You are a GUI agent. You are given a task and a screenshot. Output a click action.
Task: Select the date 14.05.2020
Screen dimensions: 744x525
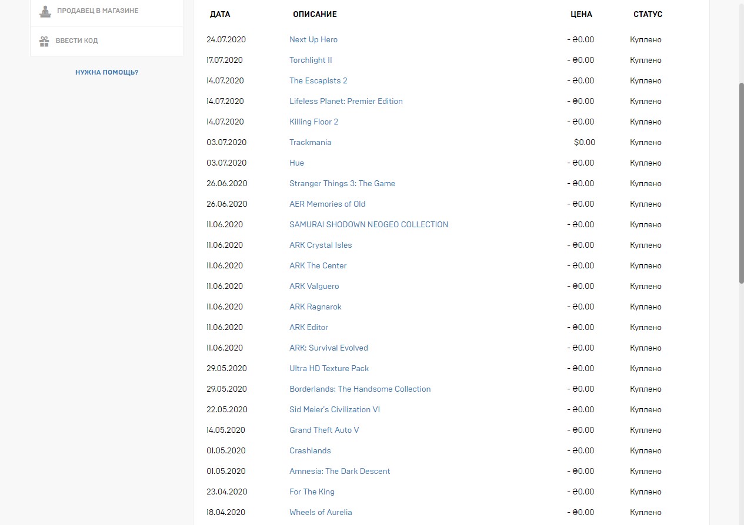click(x=226, y=430)
